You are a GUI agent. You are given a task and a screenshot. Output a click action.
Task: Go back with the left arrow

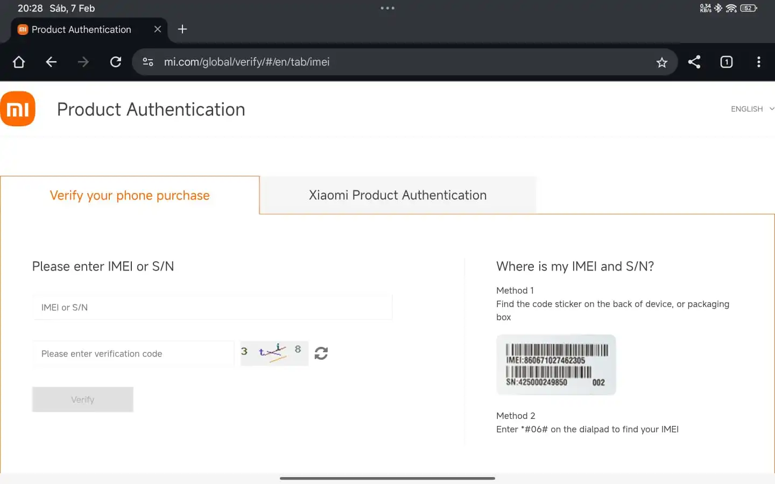pyautogui.click(x=51, y=62)
